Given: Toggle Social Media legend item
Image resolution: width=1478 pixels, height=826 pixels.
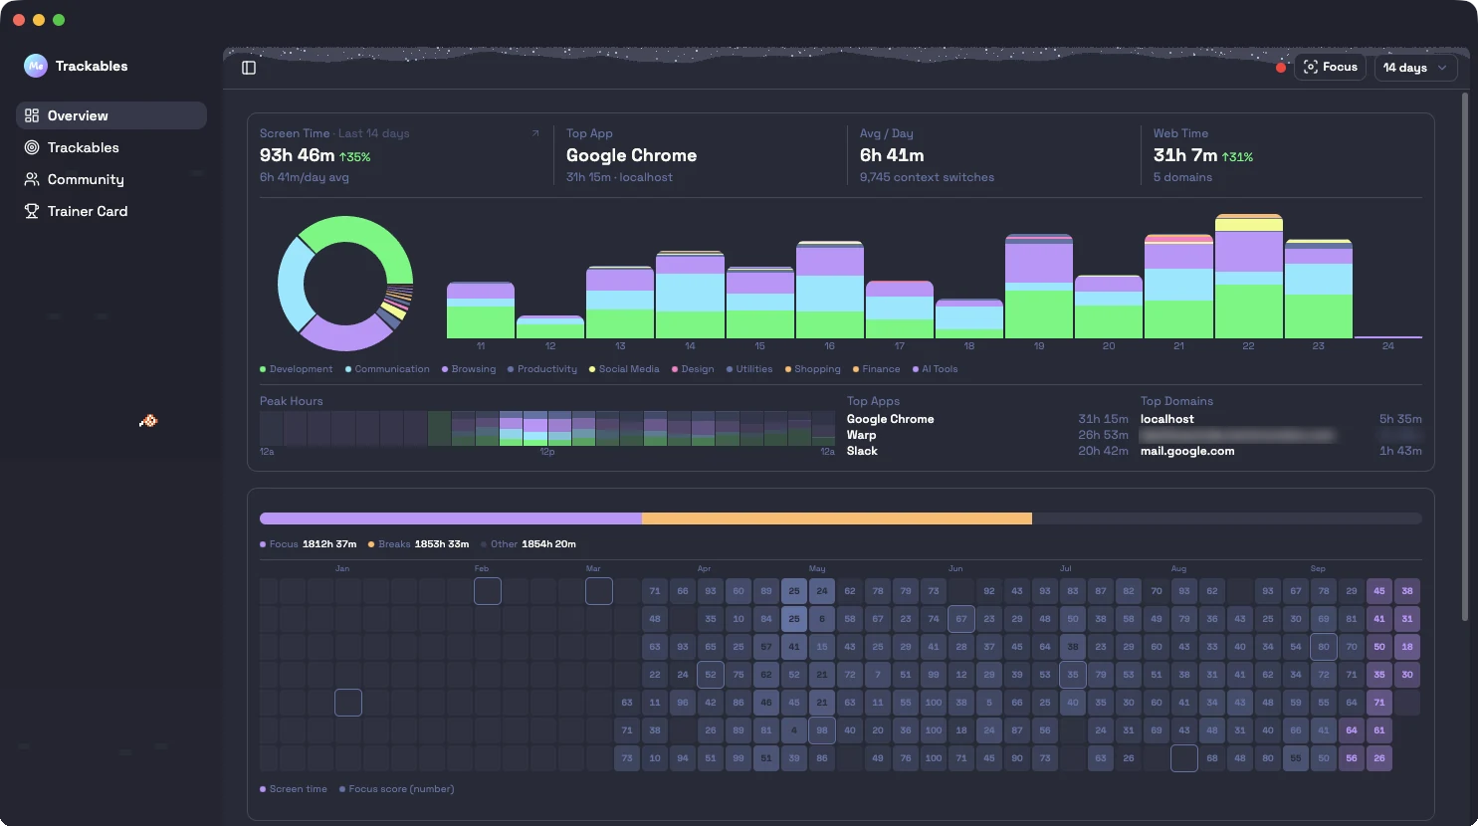Looking at the screenshot, I should tap(624, 369).
